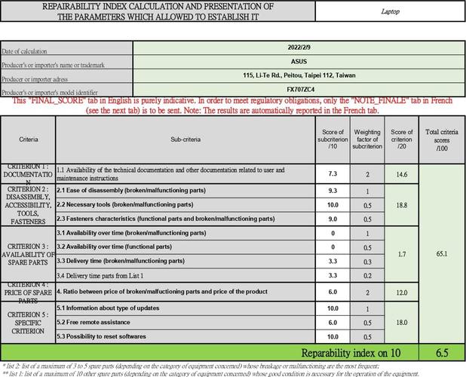Select weighting factor 0.3 for 3.3
466x377 pixels.
[x=367, y=262]
